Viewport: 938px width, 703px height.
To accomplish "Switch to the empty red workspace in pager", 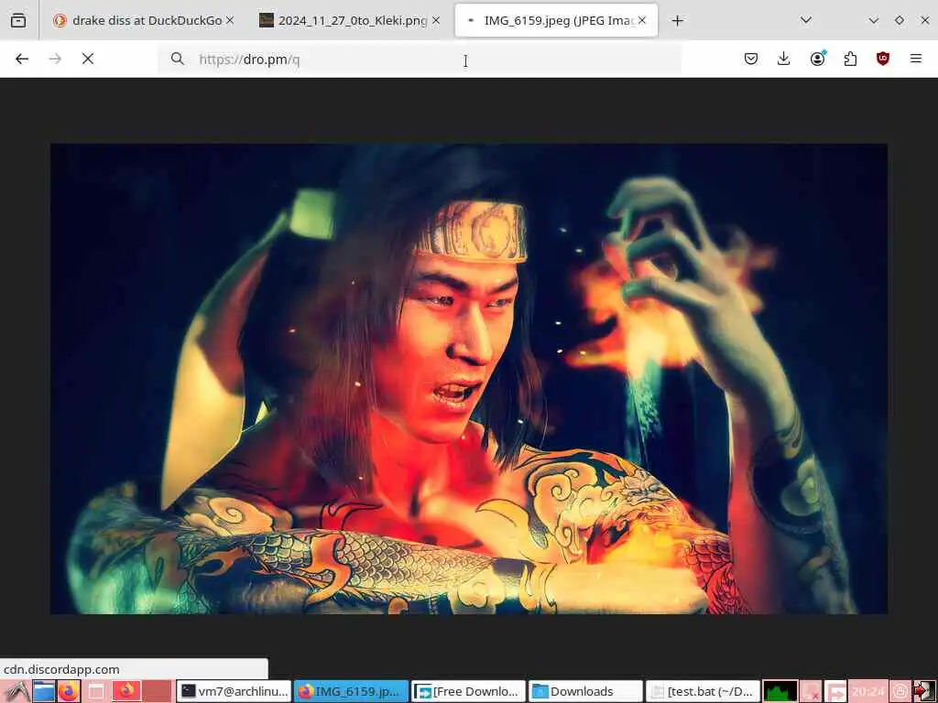I will coord(157,691).
